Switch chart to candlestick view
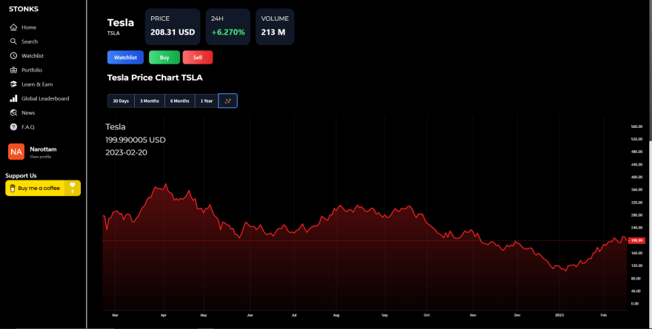The height and width of the screenshot is (329, 652). (x=228, y=101)
